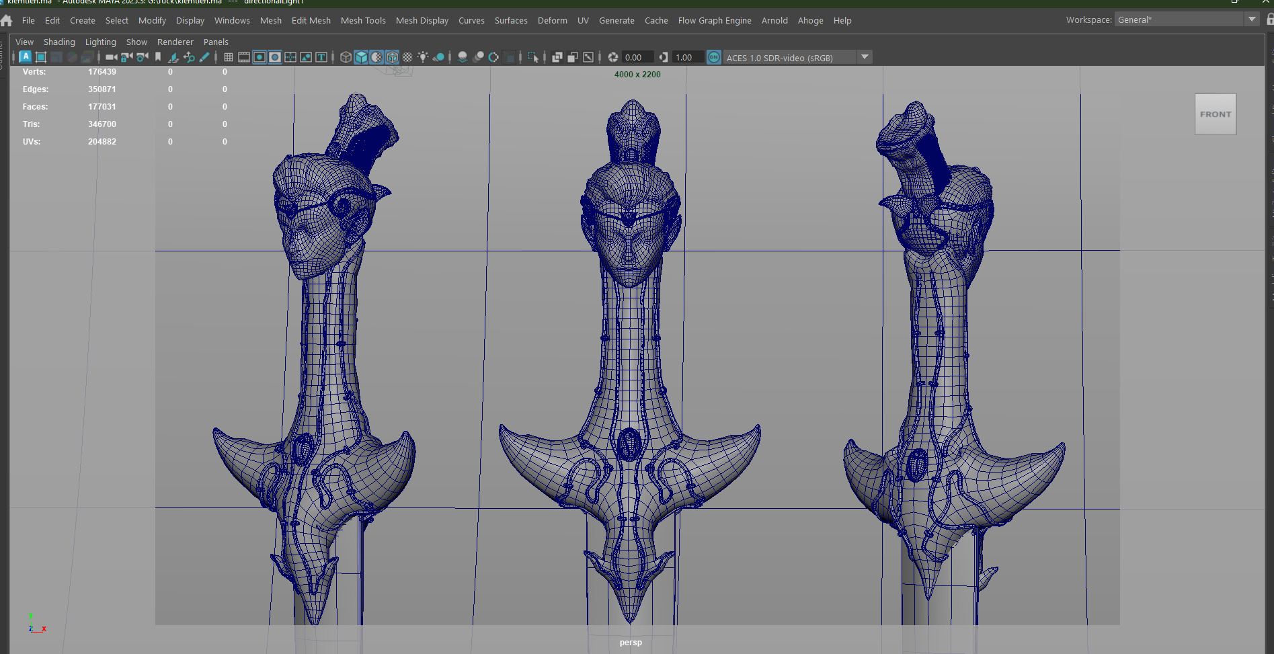Click the Depth of Field icon
This screenshot has height=654, width=1274.
pyautogui.click(x=509, y=57)
